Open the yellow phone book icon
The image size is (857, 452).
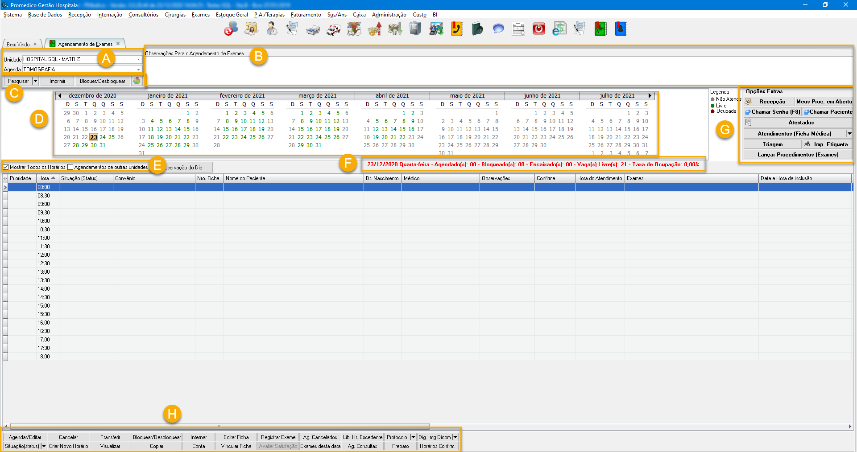[x=456, y=29]
